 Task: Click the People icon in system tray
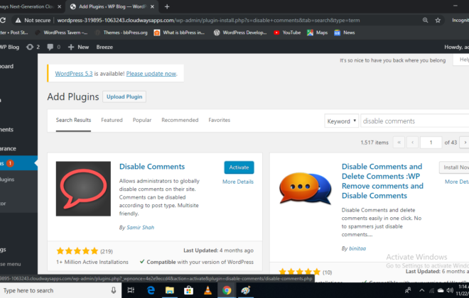(408, 290)
